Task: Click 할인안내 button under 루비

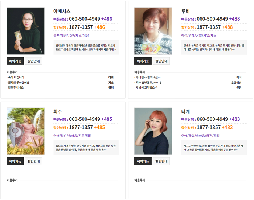Action: pyautogui.click(x=161, y=61)
